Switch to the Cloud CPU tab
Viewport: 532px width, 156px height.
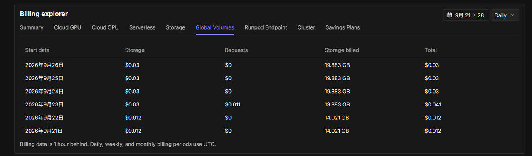coord(105,27)
